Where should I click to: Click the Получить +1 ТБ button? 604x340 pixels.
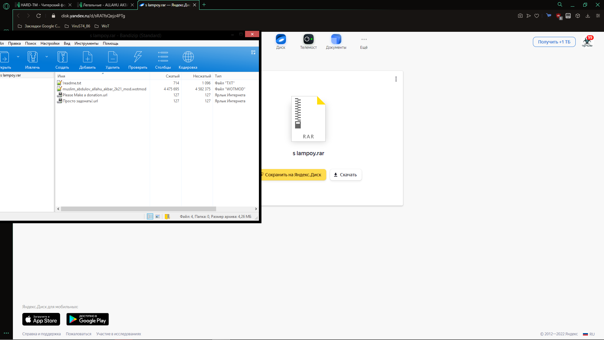(554, 42)
